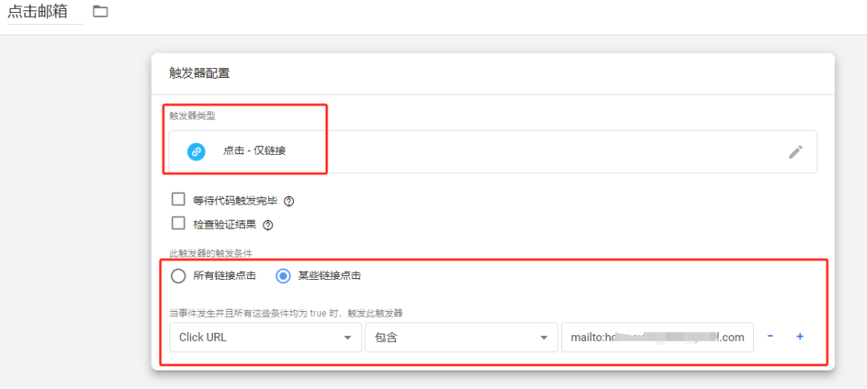867x389 pixels.
Task: Add condition row with plus button
Action: tap(800, 337)
